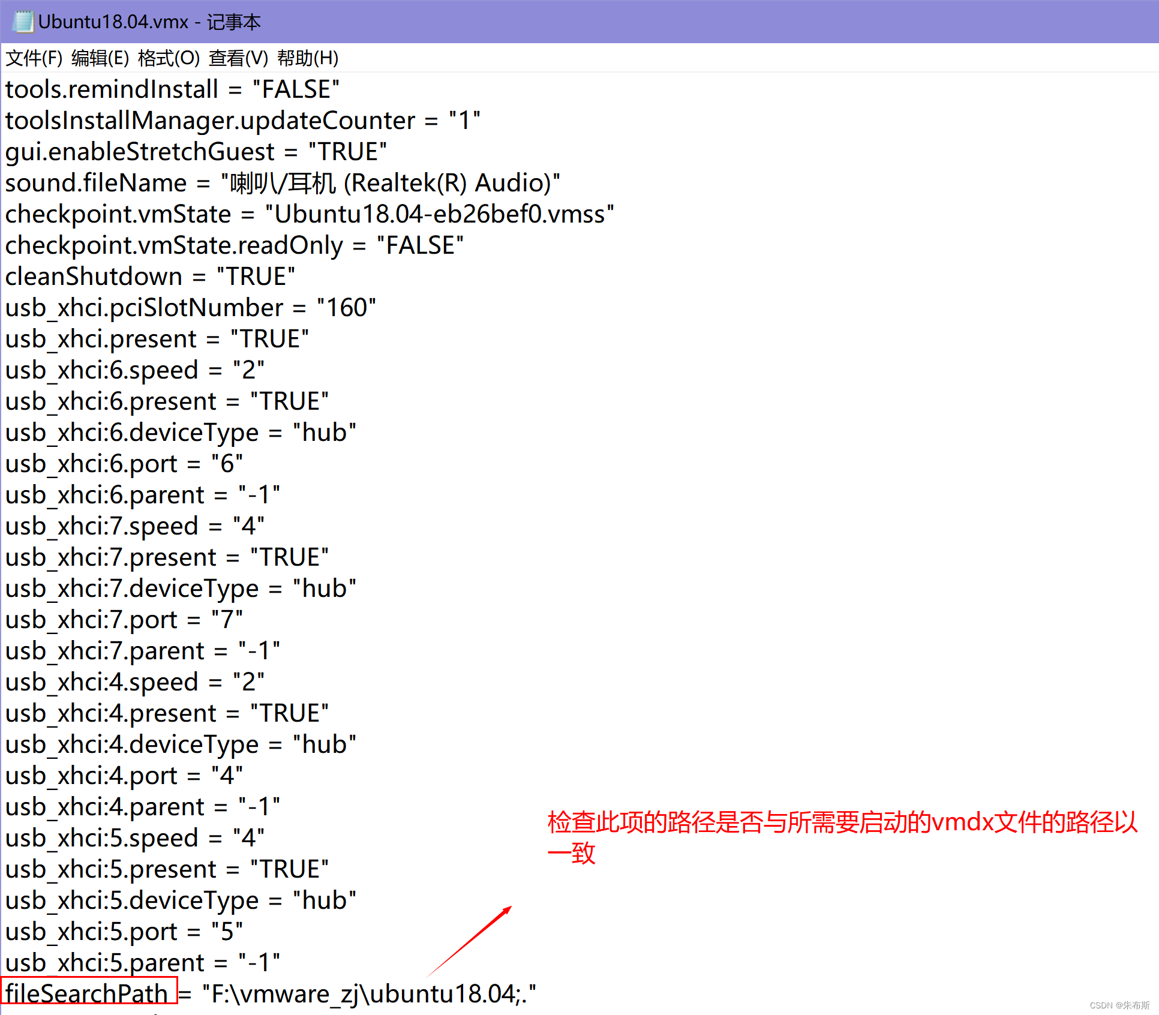Click the cleanShutdown TRUE line
This screenshot has width=1159, height=1015.
(150, 277)
